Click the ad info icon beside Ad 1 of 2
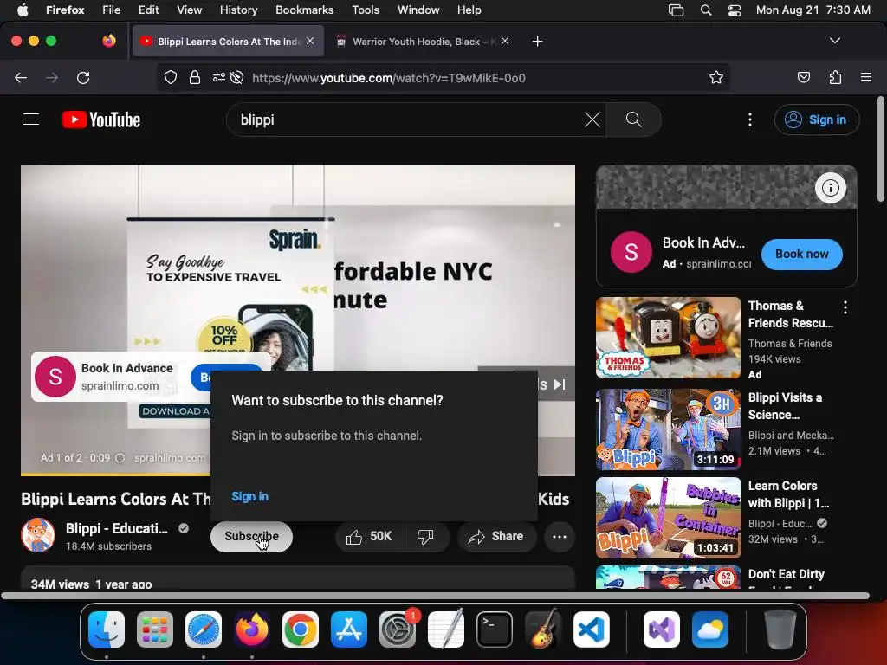The width and height of the screenshot is (887, 665). [120, 458]
